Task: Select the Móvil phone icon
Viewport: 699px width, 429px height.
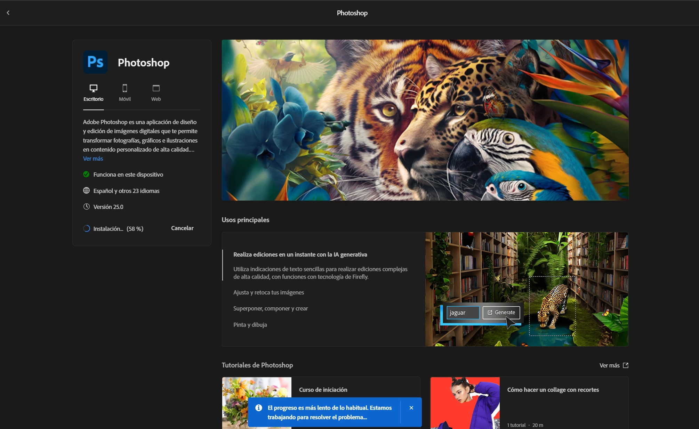Action: pos(125,88)
